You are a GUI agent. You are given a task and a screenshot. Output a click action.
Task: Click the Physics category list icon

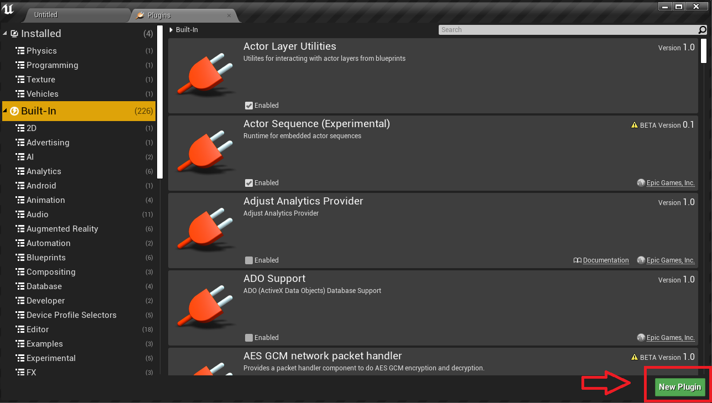(x=20, y=51)
